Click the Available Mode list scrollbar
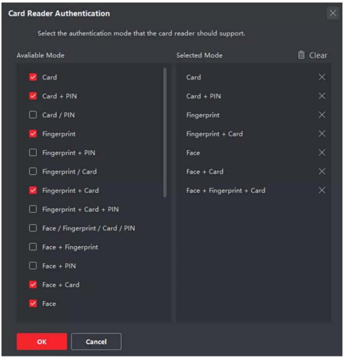The height and width of the screenshot is (357, 344). [x=165, y=132]
